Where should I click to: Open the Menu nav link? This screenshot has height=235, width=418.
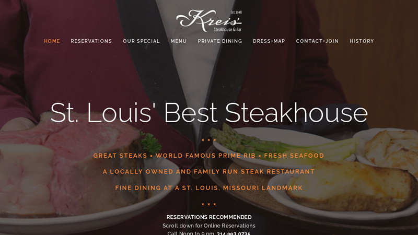[x=179, y=41]
